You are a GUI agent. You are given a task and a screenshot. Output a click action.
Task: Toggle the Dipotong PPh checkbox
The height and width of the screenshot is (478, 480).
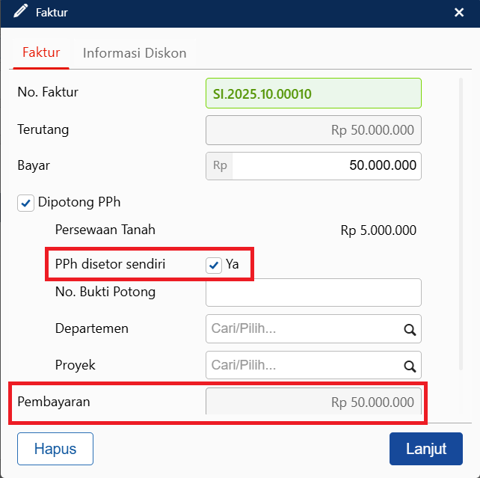26,203
